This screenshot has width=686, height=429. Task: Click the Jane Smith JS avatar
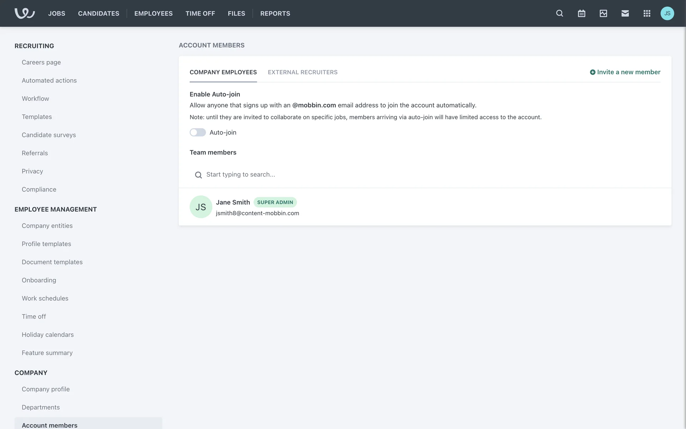click(201, 207)
